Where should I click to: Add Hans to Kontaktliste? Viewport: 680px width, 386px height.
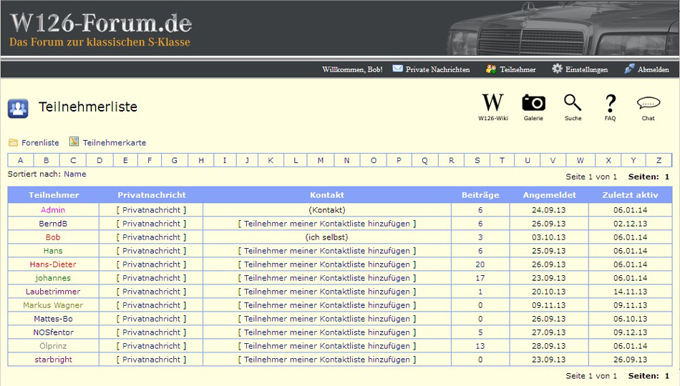(x=327, y=251)
